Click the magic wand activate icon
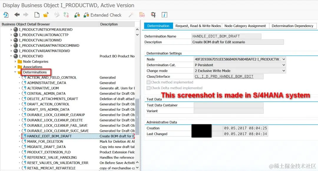The width and height of the screenshot is (318, 171). pyautogui.click(x=131, y=15)
